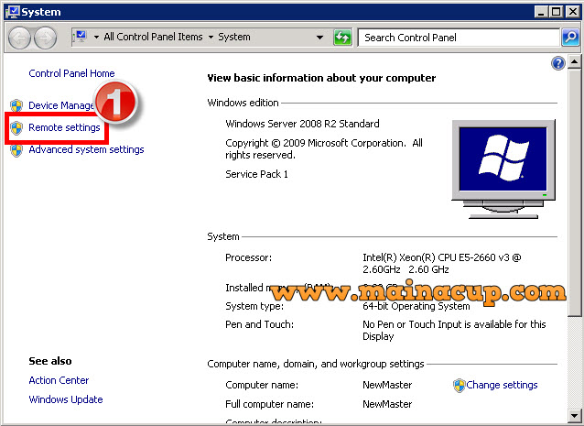584x426 pixels.
Task: Click the Full computer name value NewMaster
Action: pyautogui.click(x=387, y=404)
